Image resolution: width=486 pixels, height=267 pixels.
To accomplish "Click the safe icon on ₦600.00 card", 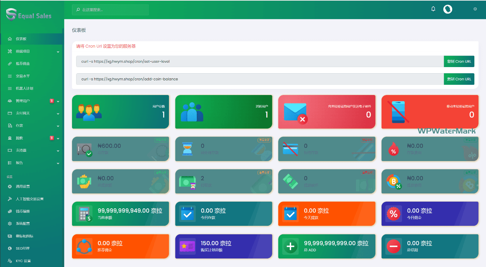I will [x=84, y=149].
